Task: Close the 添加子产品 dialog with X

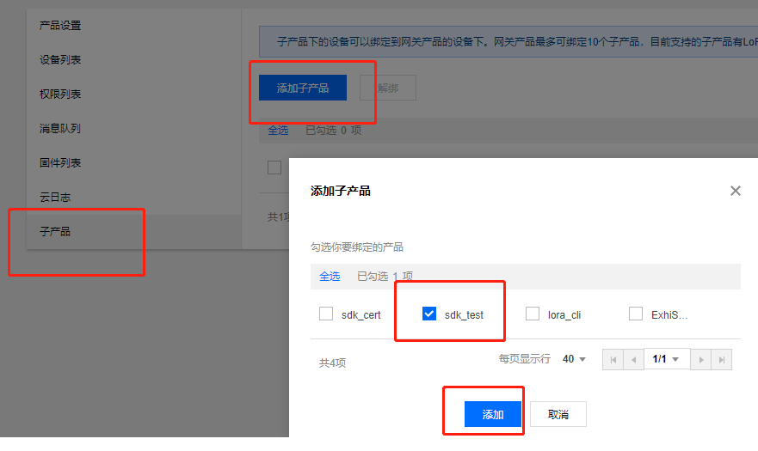Action: (736, 191)
